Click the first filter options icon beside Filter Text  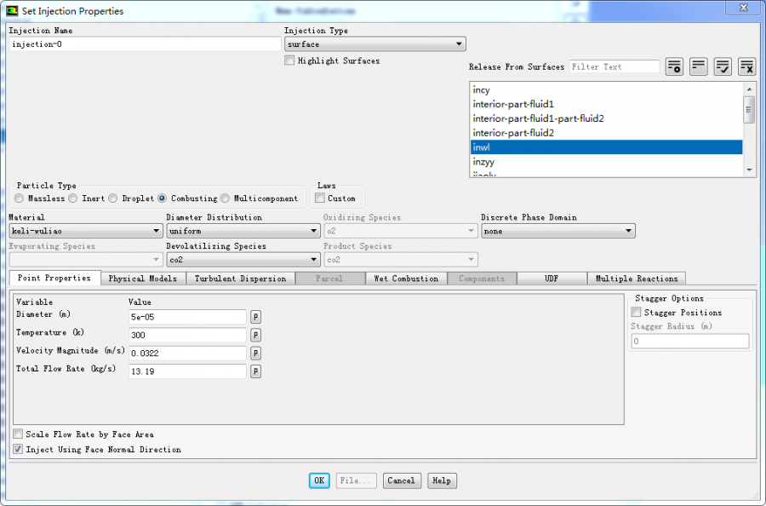click(x=674, y=66)
